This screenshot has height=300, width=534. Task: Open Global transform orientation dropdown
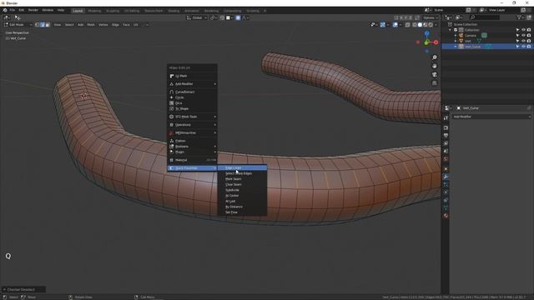pyautogui.click(x=197, y=17)
